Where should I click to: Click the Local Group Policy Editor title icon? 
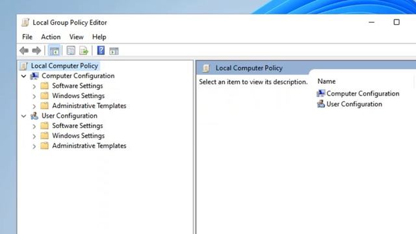click(x=25, y=23)
